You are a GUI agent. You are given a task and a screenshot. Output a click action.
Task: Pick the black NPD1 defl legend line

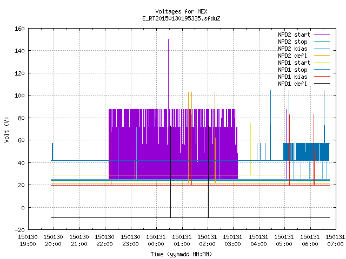pyautogui.click(x=322, y=84)
